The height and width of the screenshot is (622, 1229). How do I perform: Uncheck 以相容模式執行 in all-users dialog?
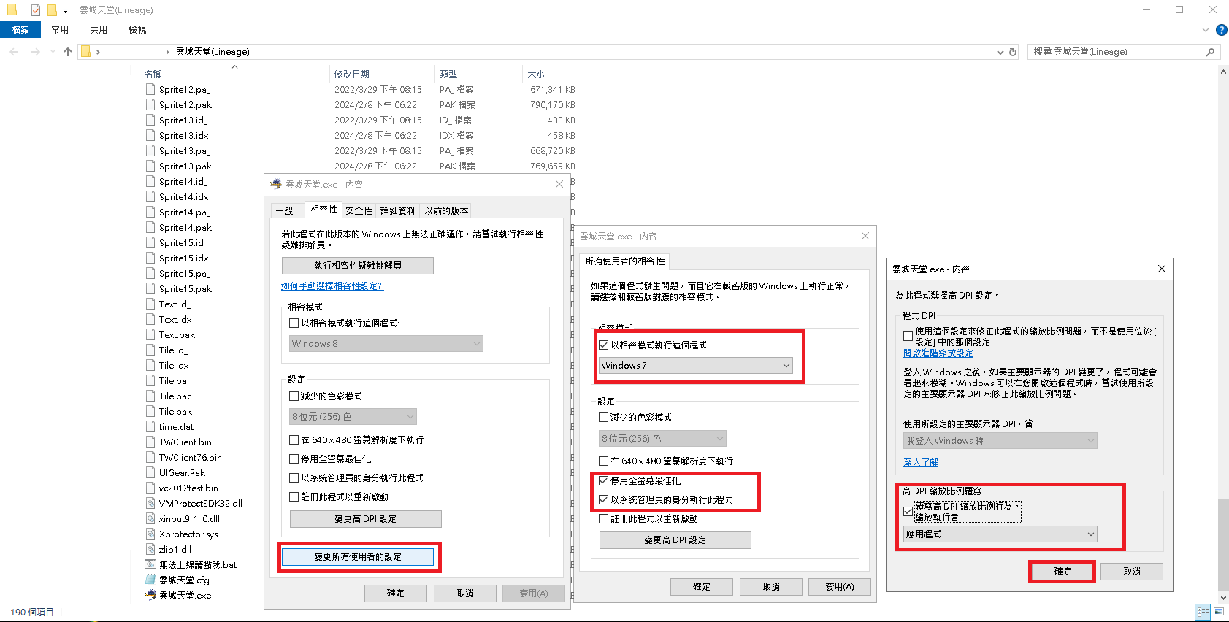pyautogui.click(x=603, y=345)
